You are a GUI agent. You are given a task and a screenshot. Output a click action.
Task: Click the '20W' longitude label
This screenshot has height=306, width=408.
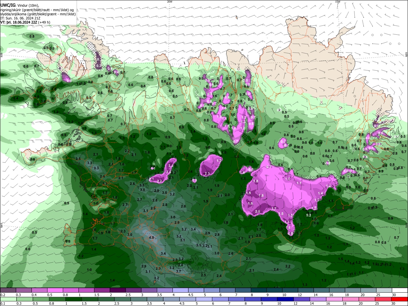(170, 2)
